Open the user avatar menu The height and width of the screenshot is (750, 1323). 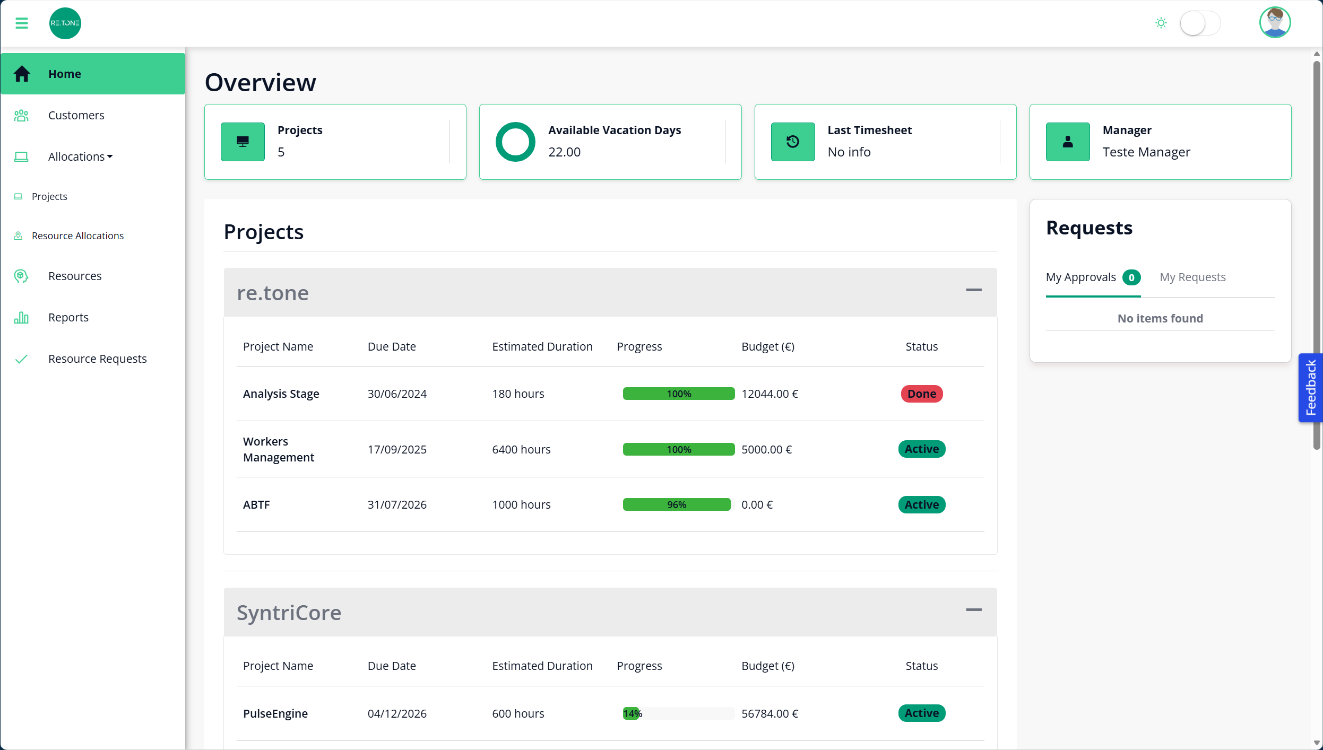[1275, 23]
